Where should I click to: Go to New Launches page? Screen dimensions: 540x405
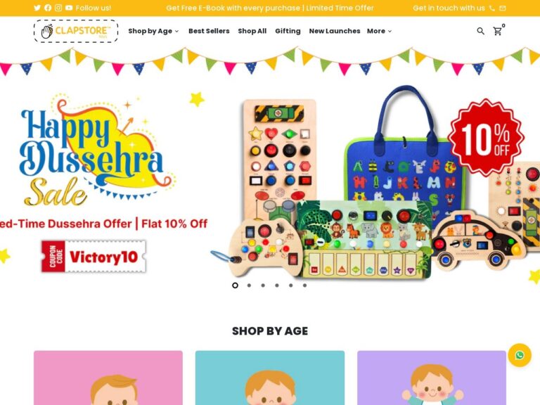point(335,31)
